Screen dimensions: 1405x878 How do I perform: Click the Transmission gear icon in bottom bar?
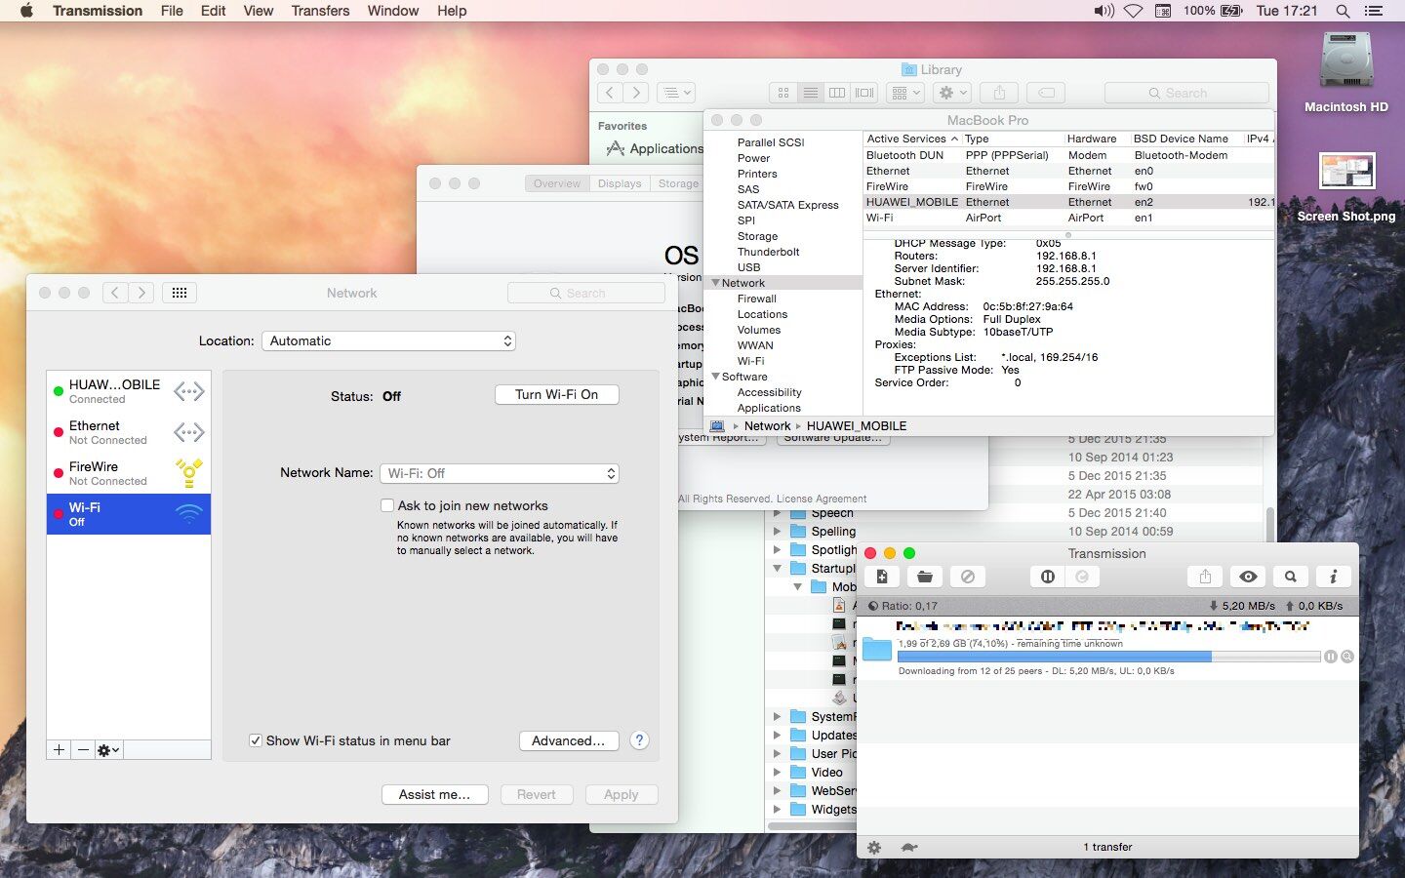(874, 847)
